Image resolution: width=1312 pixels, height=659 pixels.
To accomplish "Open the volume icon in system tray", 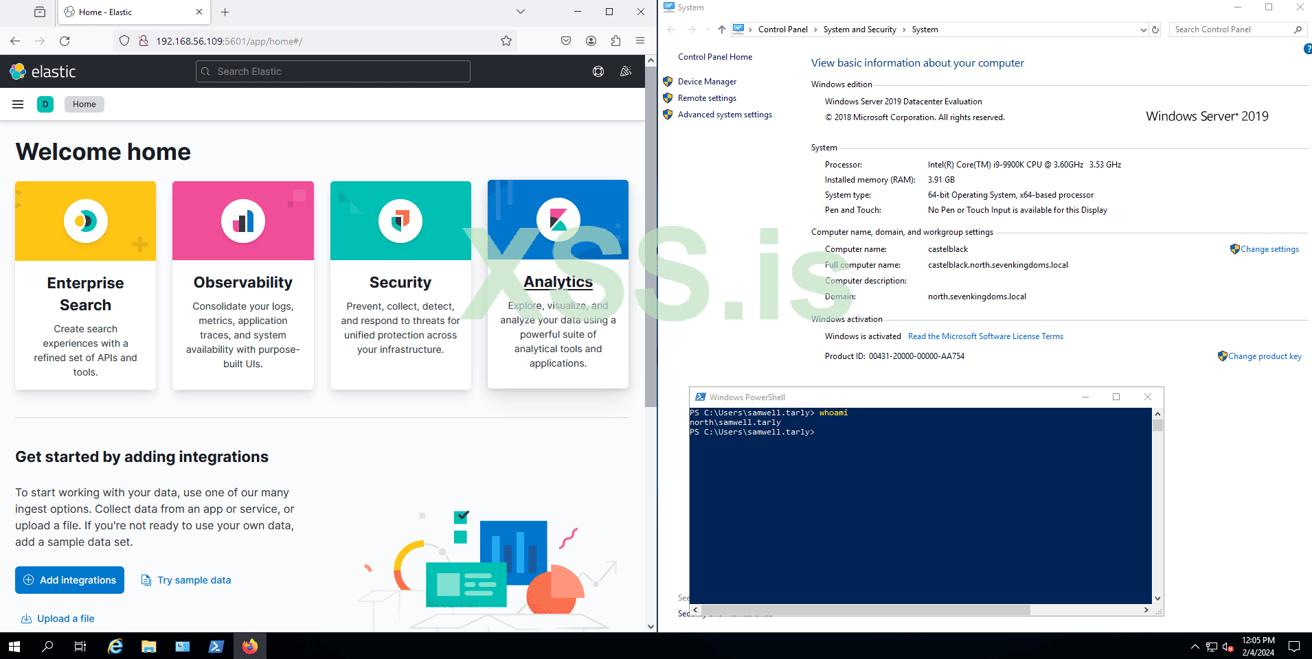I will point(1228,647).
